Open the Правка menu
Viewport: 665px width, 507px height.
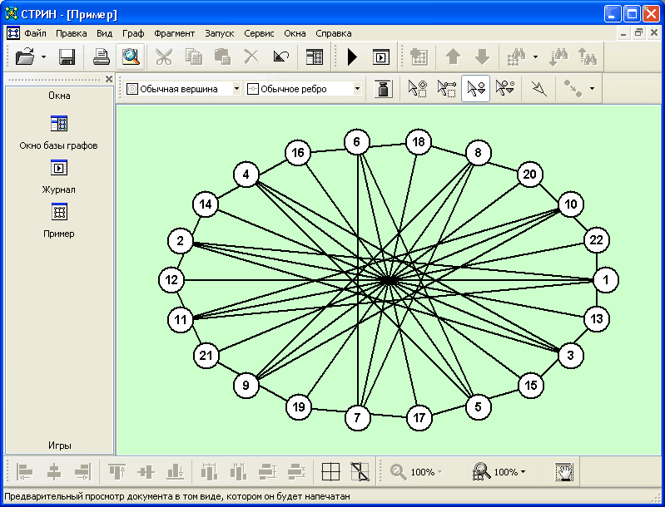pyautogui.click(x=72, y=33)
